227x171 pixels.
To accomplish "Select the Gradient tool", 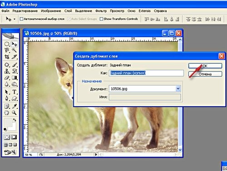I will (15, 78).
